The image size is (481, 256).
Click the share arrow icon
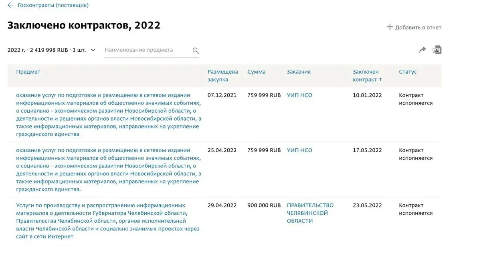click(422, 50)
